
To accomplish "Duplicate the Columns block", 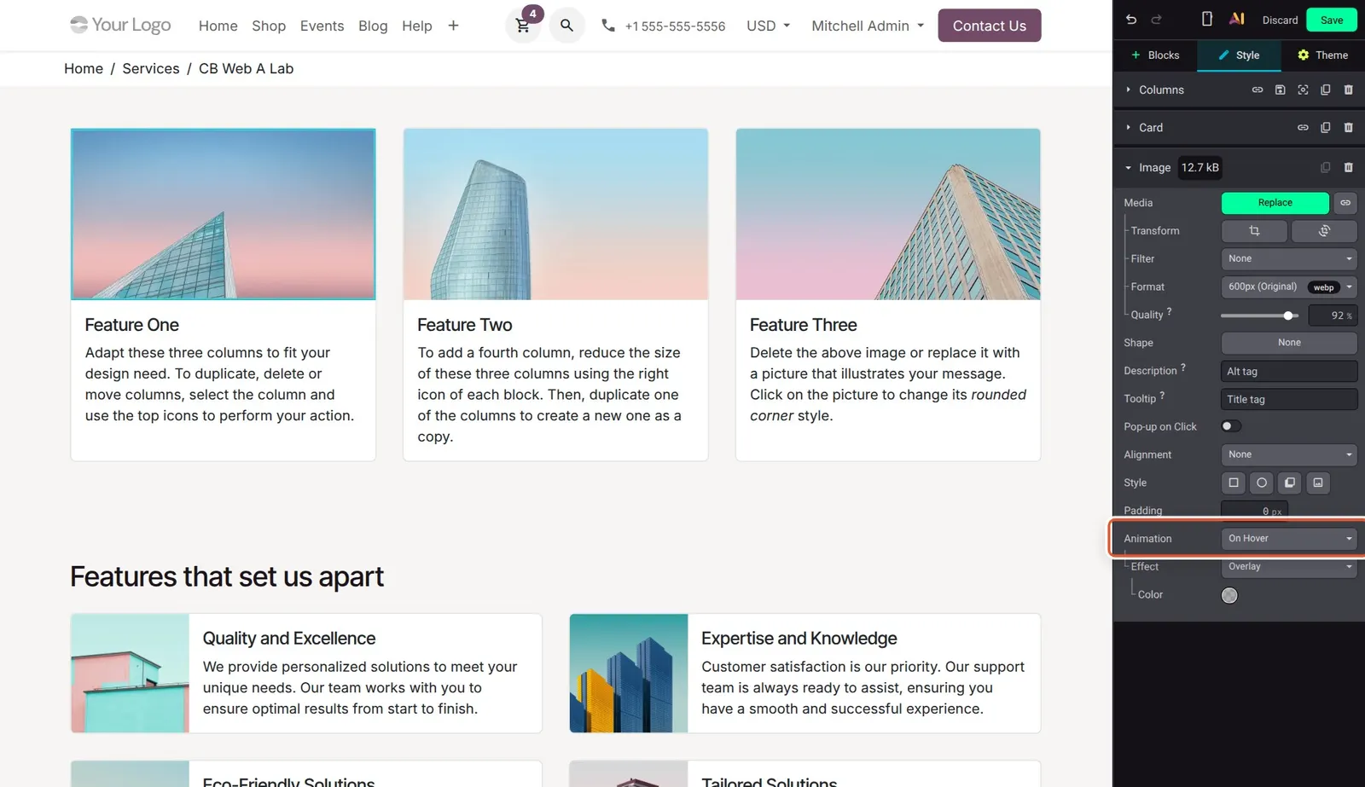I will point(1326,90).
